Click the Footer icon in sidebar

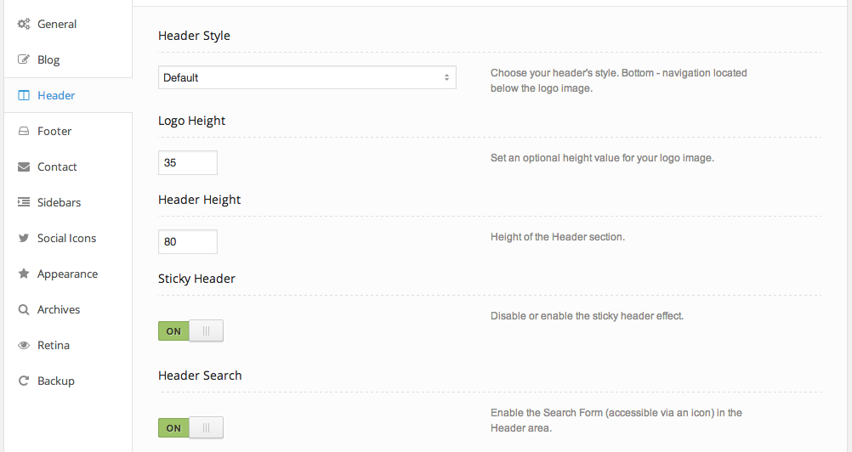coord(24,132)
